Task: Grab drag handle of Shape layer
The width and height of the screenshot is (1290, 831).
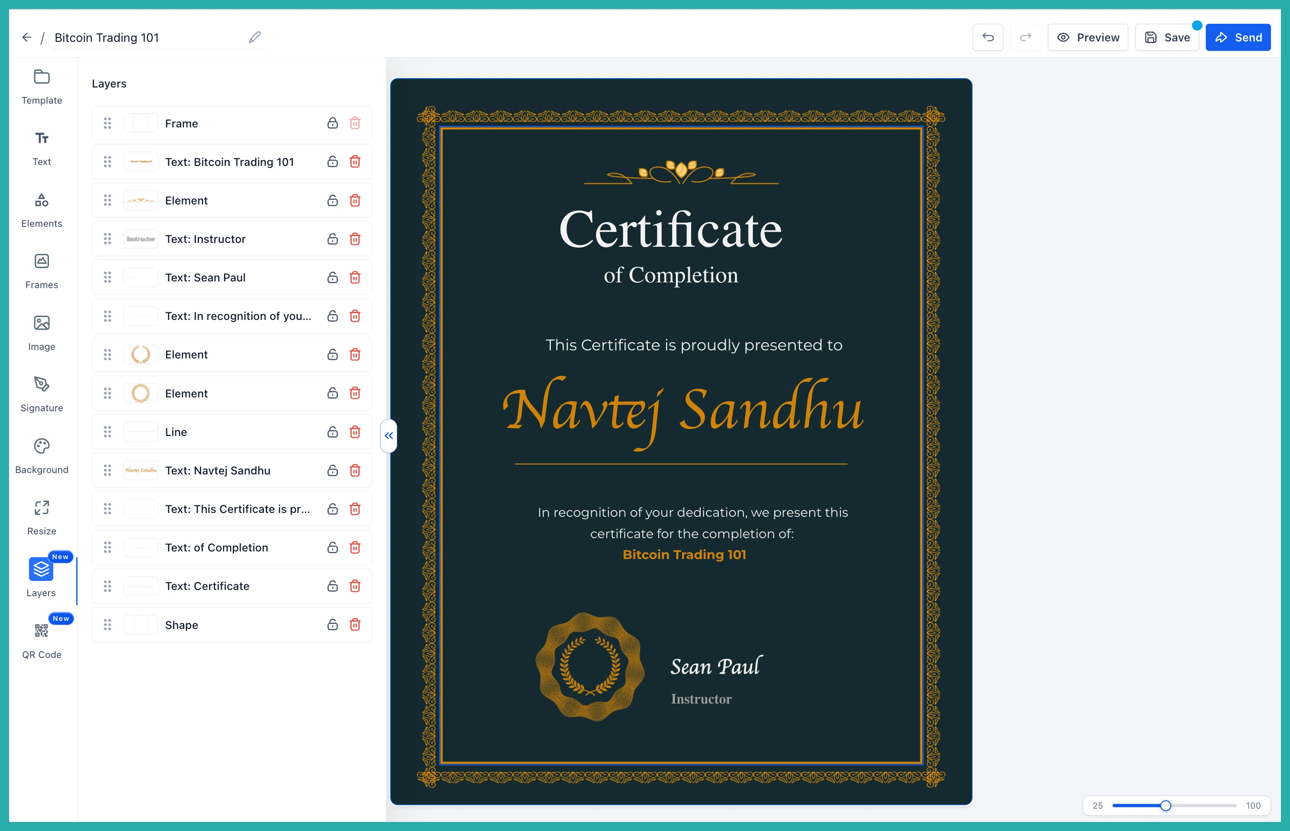Action: point(107,624)
